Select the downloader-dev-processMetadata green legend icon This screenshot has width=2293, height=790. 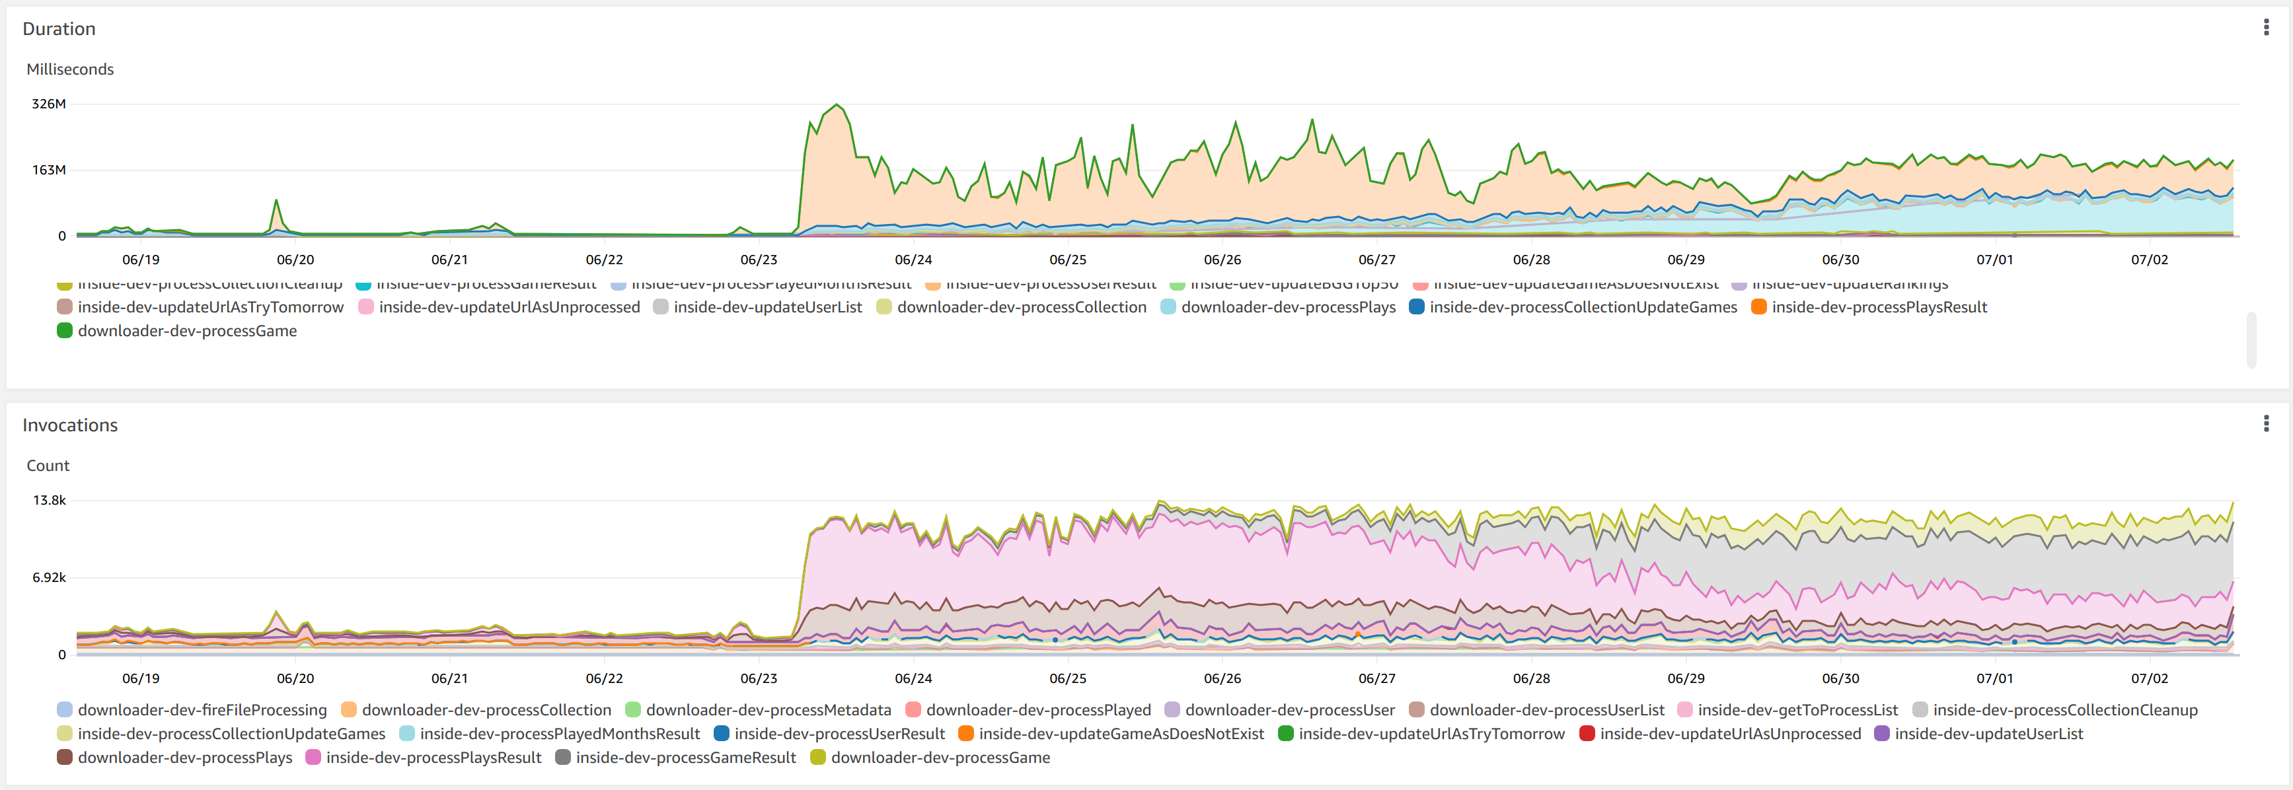(x=632, y=709)
